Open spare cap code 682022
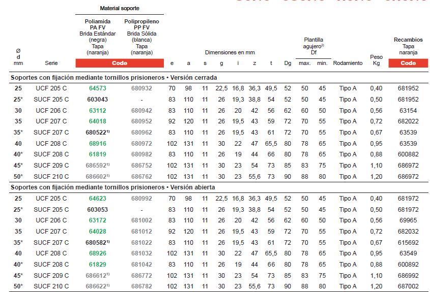Viewport: 430px width, 292px height. [408, 121]
